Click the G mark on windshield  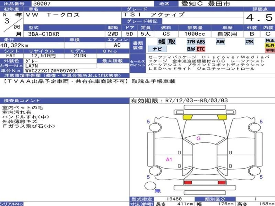[198, 138]
